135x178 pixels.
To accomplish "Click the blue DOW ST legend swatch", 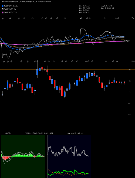I will click(x=3, y=6).
